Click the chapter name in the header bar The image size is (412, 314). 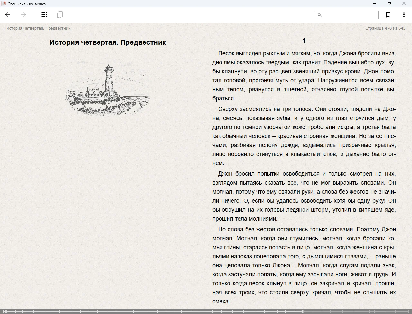(x=38, y=28)
